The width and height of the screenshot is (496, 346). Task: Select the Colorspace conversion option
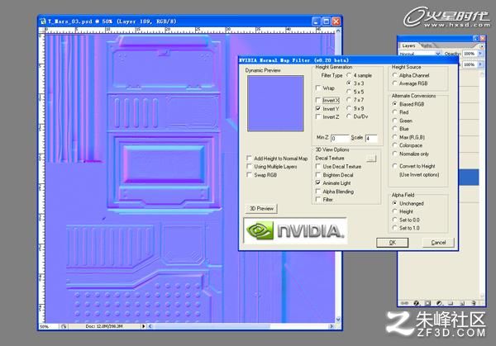394,145
